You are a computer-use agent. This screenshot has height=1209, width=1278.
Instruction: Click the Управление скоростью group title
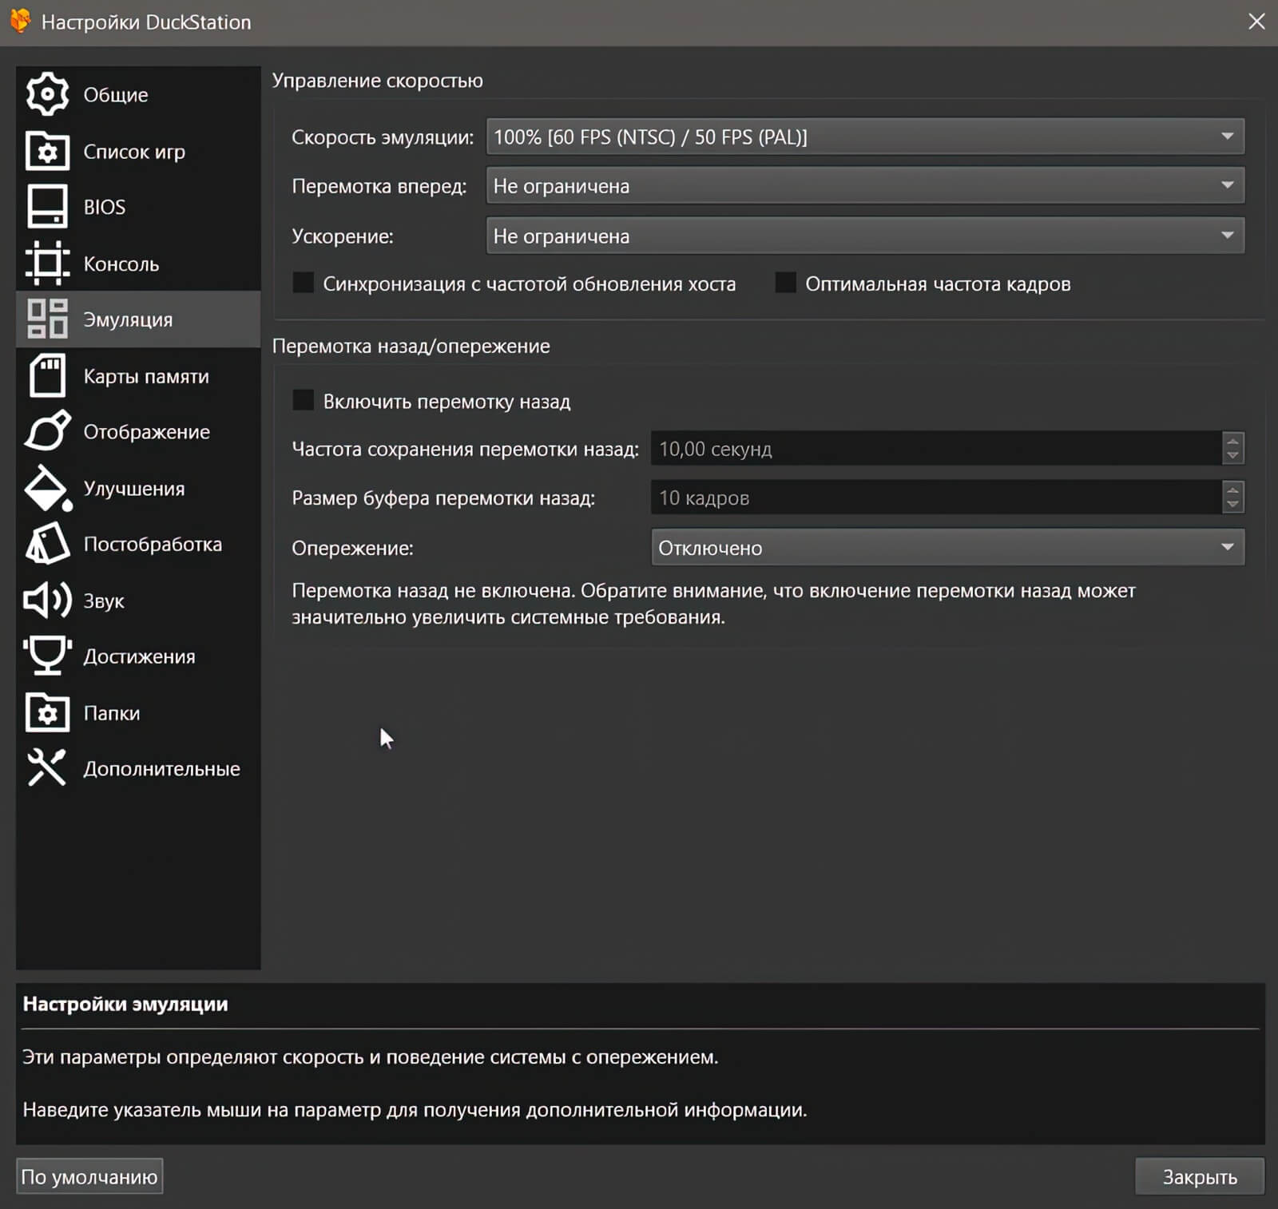pos(378,81)
